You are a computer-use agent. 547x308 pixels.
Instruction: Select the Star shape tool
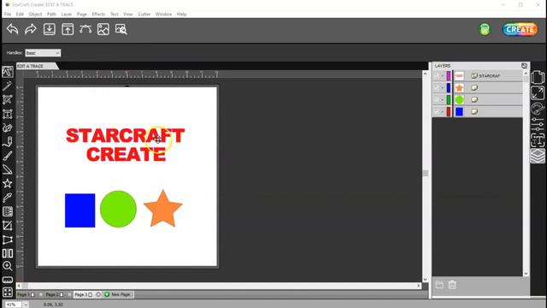pos(8,183)
